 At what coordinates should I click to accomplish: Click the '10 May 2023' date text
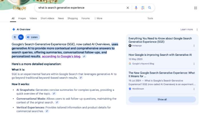click(x=135, y=59)
